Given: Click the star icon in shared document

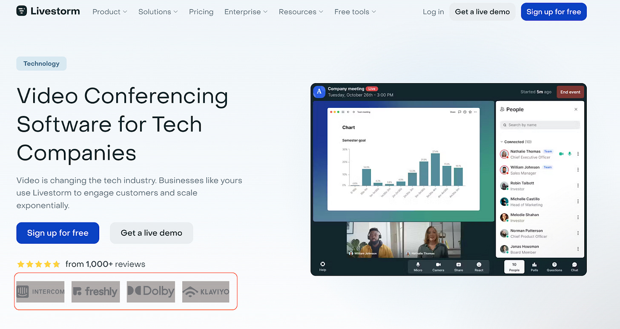Looking at the screenshot, I should pos(470,112).
